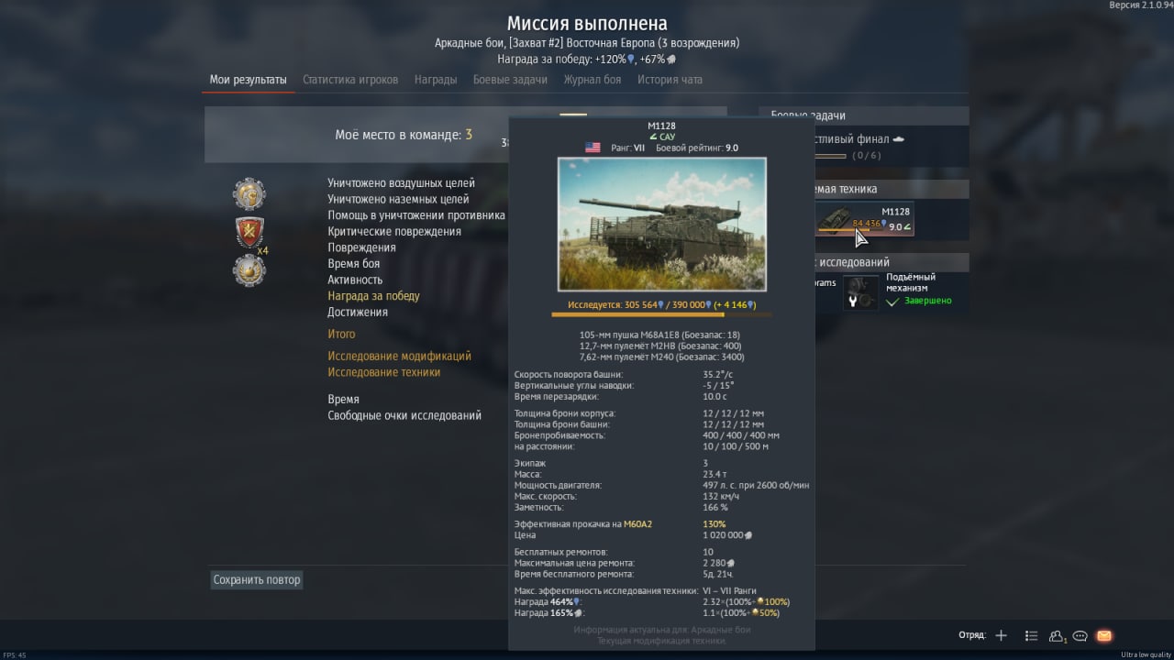Open the chat speech bubble icon
This screenshot has height=660, width=1174.
click(1080, 635)
